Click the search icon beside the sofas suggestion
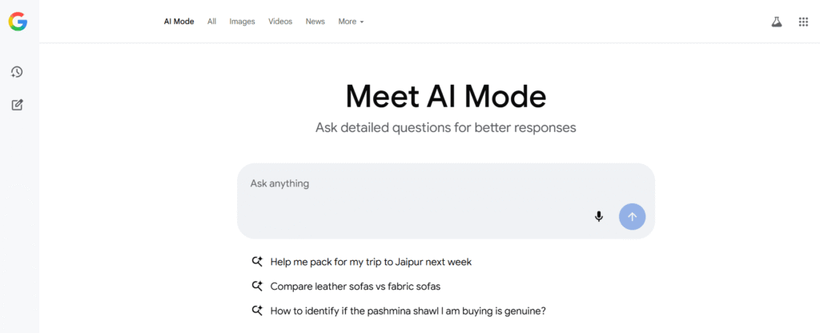Viewport: 820px width, 333px height. 257,286
